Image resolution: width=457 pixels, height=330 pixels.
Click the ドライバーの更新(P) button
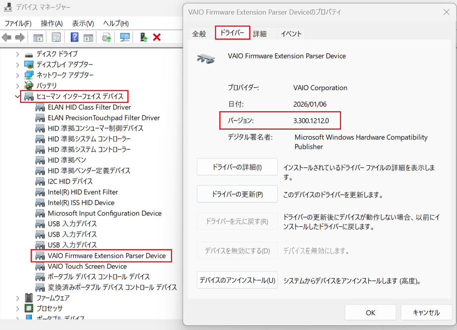click(x=237, y=194)
